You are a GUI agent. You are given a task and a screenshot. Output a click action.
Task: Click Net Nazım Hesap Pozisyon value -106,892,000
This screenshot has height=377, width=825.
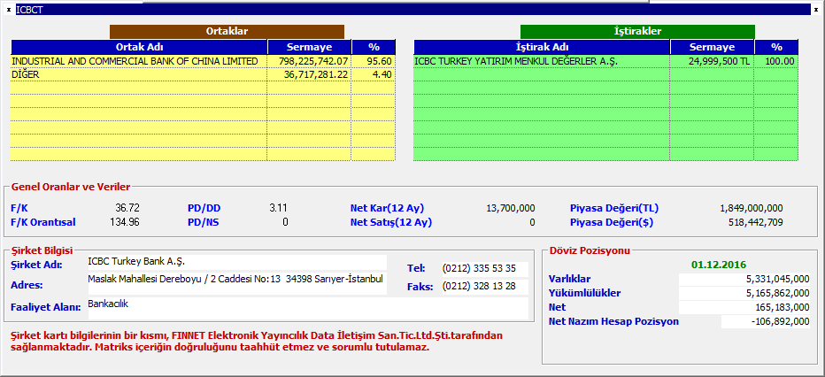point(766,322)
